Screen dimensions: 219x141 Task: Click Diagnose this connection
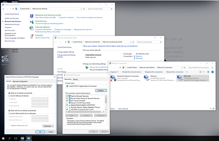tap(154, 72)
